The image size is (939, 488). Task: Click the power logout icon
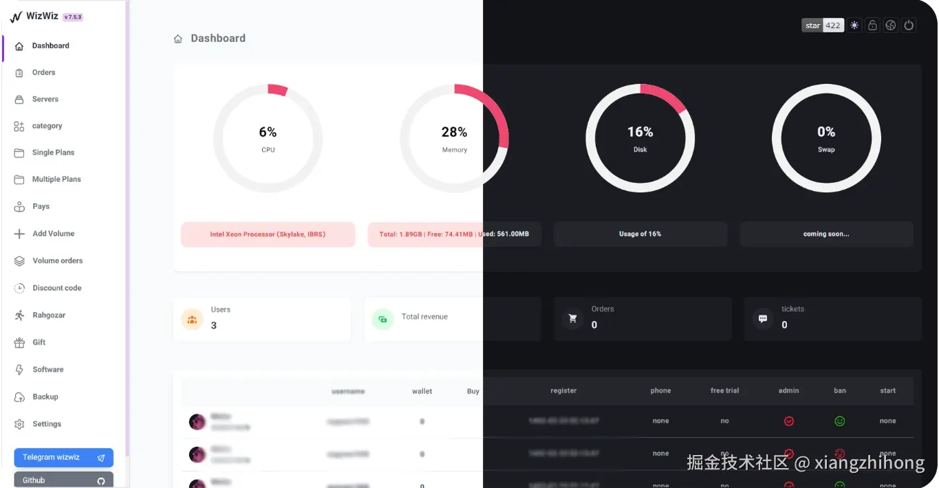click(x=909, y=25)
